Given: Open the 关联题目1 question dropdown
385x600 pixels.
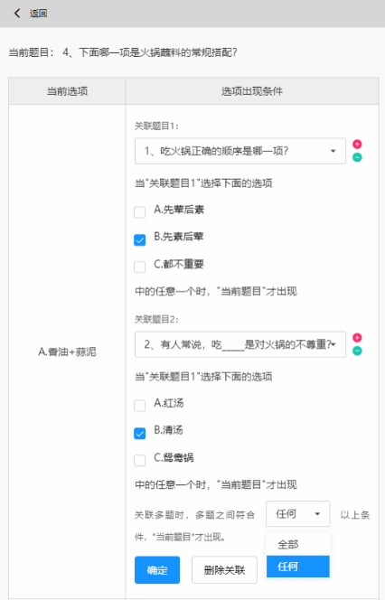Looking at the screenshot, I should (240, 151).
